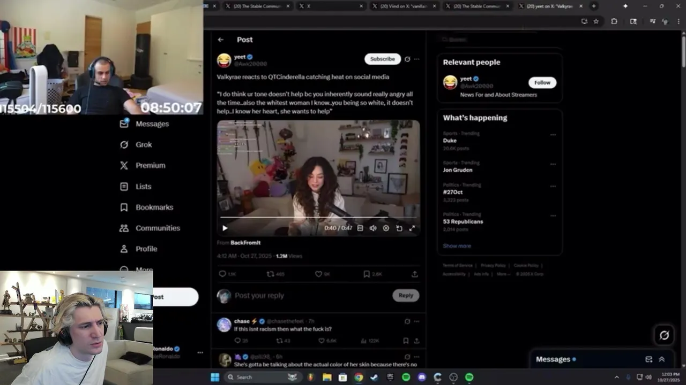Show hidden system tray icons
This screenshot has width=686, height=385.
tap(616, 378)
